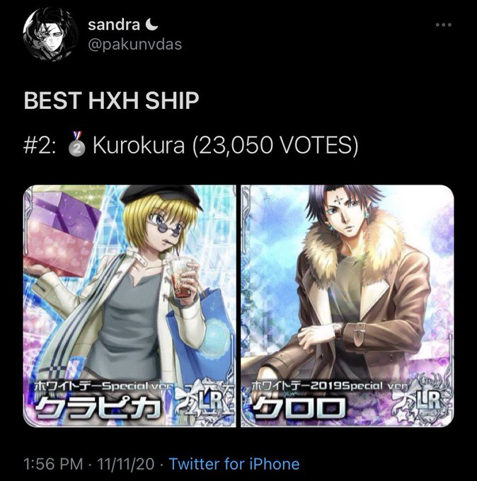Select the BEST HXH SHIP heading text
This screenshot has width=477, height=481.
point(111,100)
